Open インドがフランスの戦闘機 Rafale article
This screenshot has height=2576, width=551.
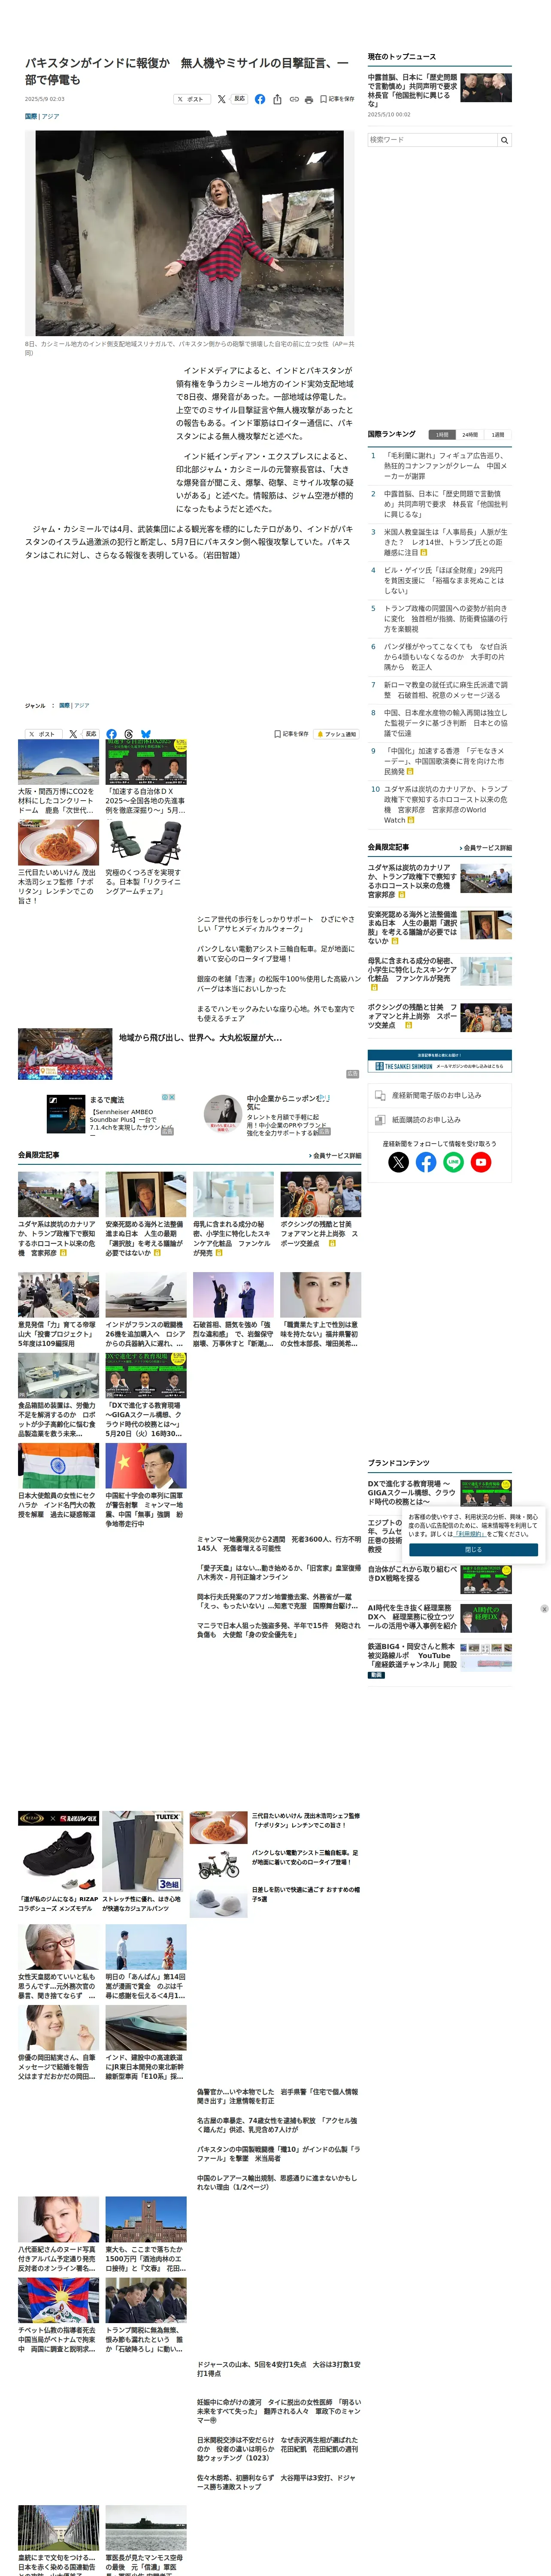146,1310
